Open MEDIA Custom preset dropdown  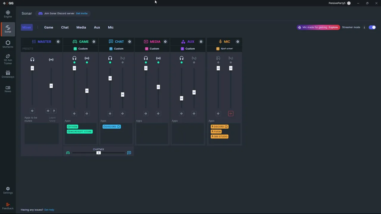[x=152, y=49]
